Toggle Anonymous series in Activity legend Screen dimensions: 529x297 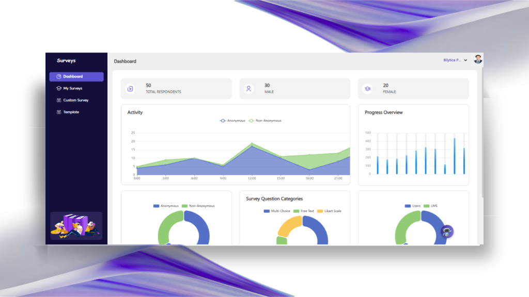point(232,121)
